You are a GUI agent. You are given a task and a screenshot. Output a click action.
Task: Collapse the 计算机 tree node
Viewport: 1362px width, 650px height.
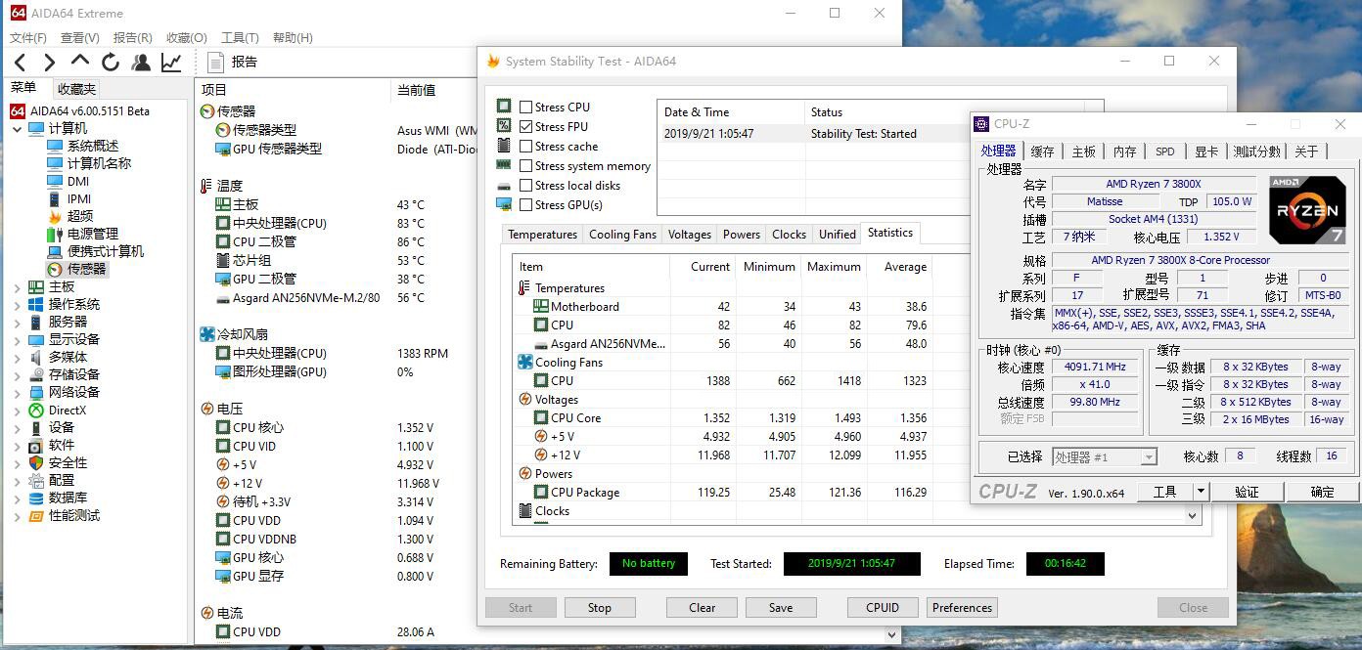[x=18, y=129]
